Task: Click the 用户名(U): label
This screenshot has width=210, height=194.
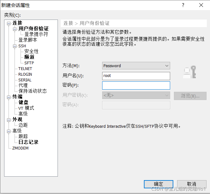Action: [73, 76]
